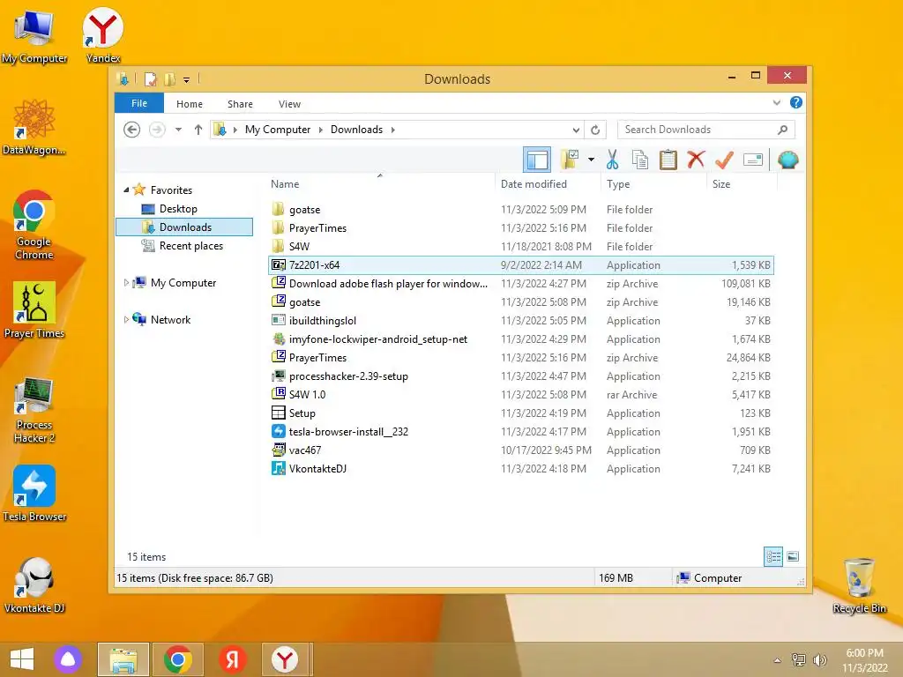Image resolution: width=903 pixels, height=677 pixels.
Task: Click the globe shell toolbar icon
Action: (x=787, y=160)
